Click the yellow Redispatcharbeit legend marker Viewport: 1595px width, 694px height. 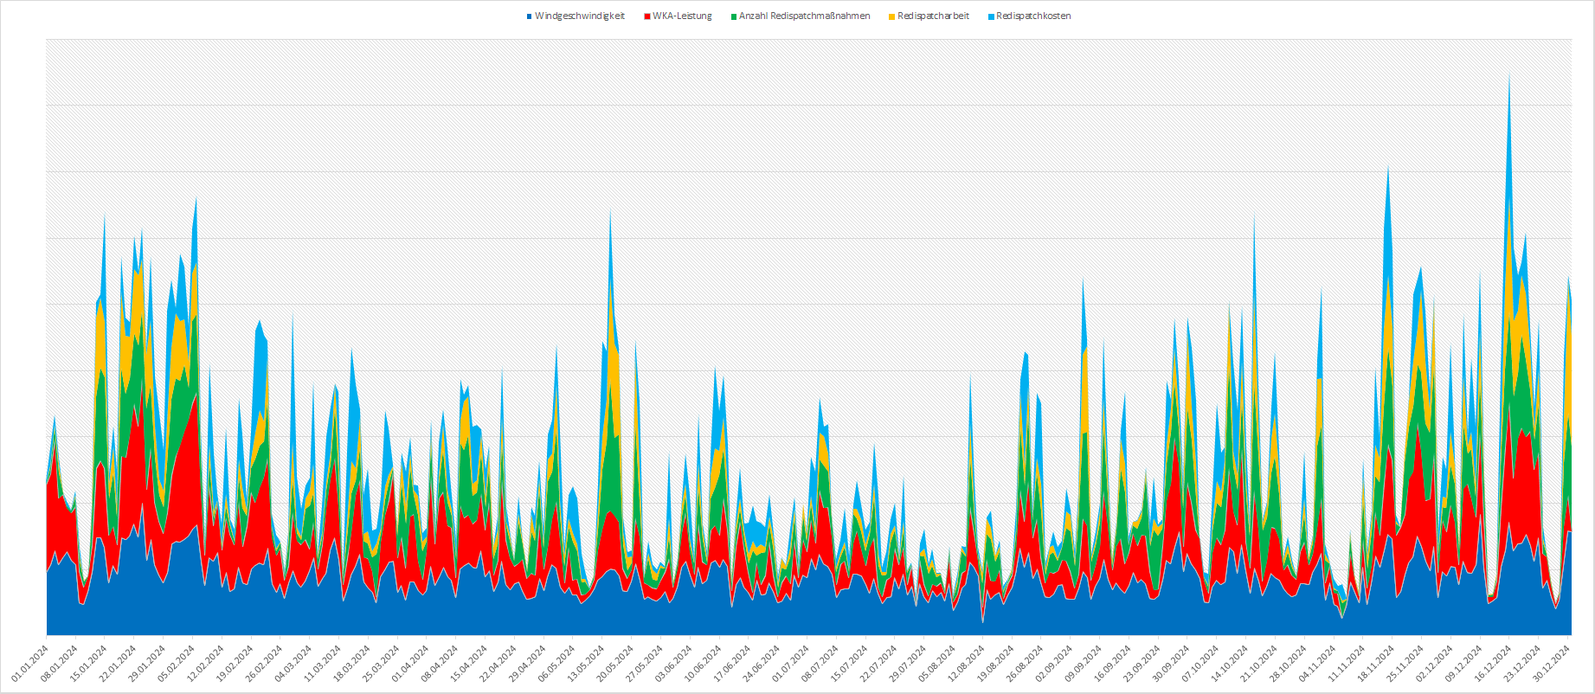892,16
